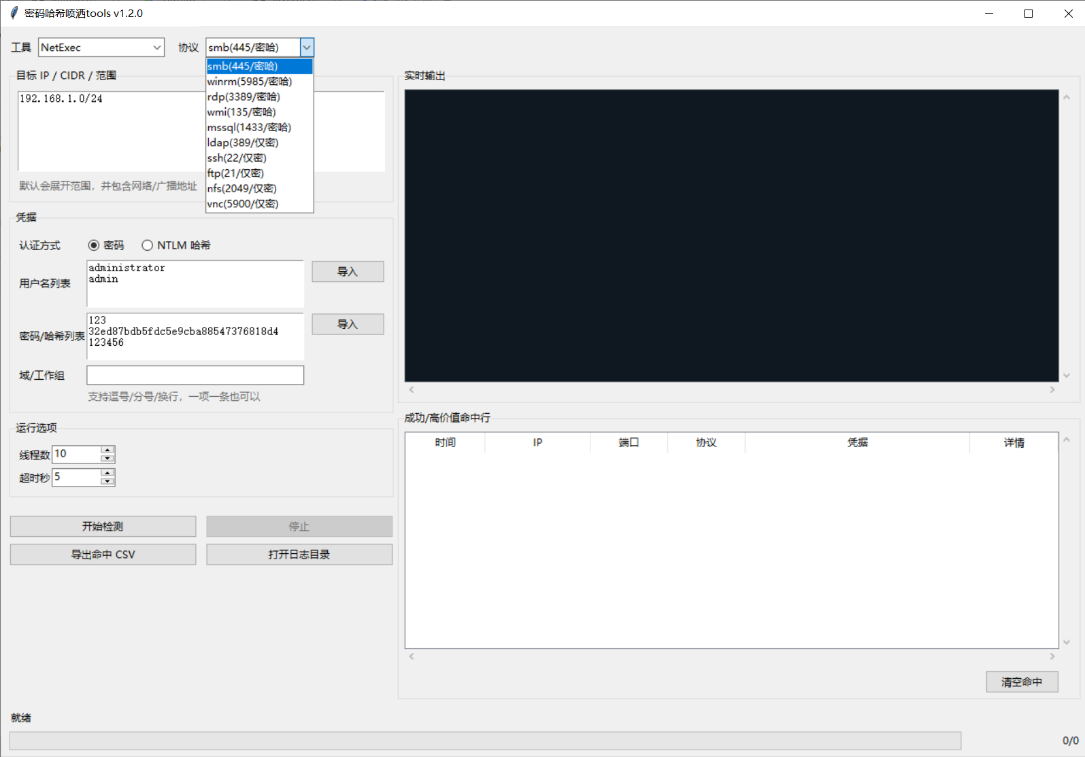Click the administrator username line

[x=127, y=268]
